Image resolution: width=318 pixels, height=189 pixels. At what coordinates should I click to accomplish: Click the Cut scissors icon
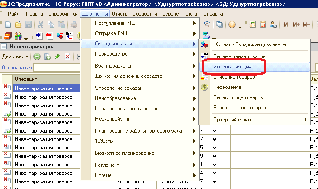(41, 24)
